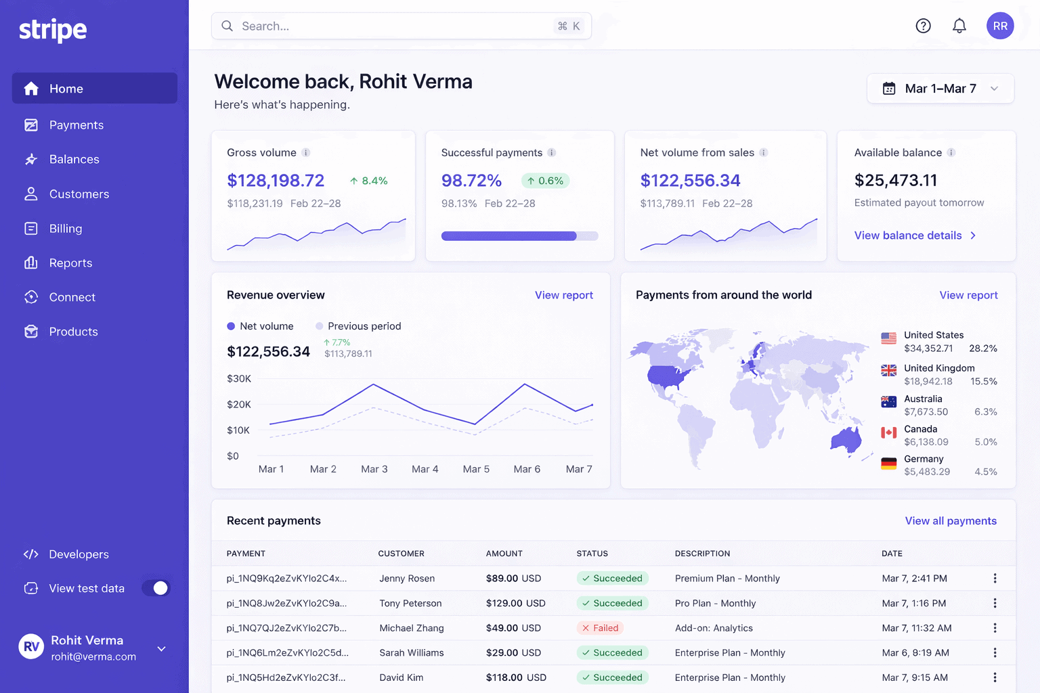Open options menu for Michael Zhang payment

994,628
